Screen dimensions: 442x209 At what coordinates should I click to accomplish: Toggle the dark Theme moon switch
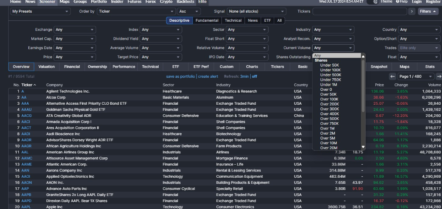coord(373,2)
